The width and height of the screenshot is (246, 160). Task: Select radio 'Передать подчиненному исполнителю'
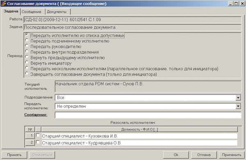point(27,40)
